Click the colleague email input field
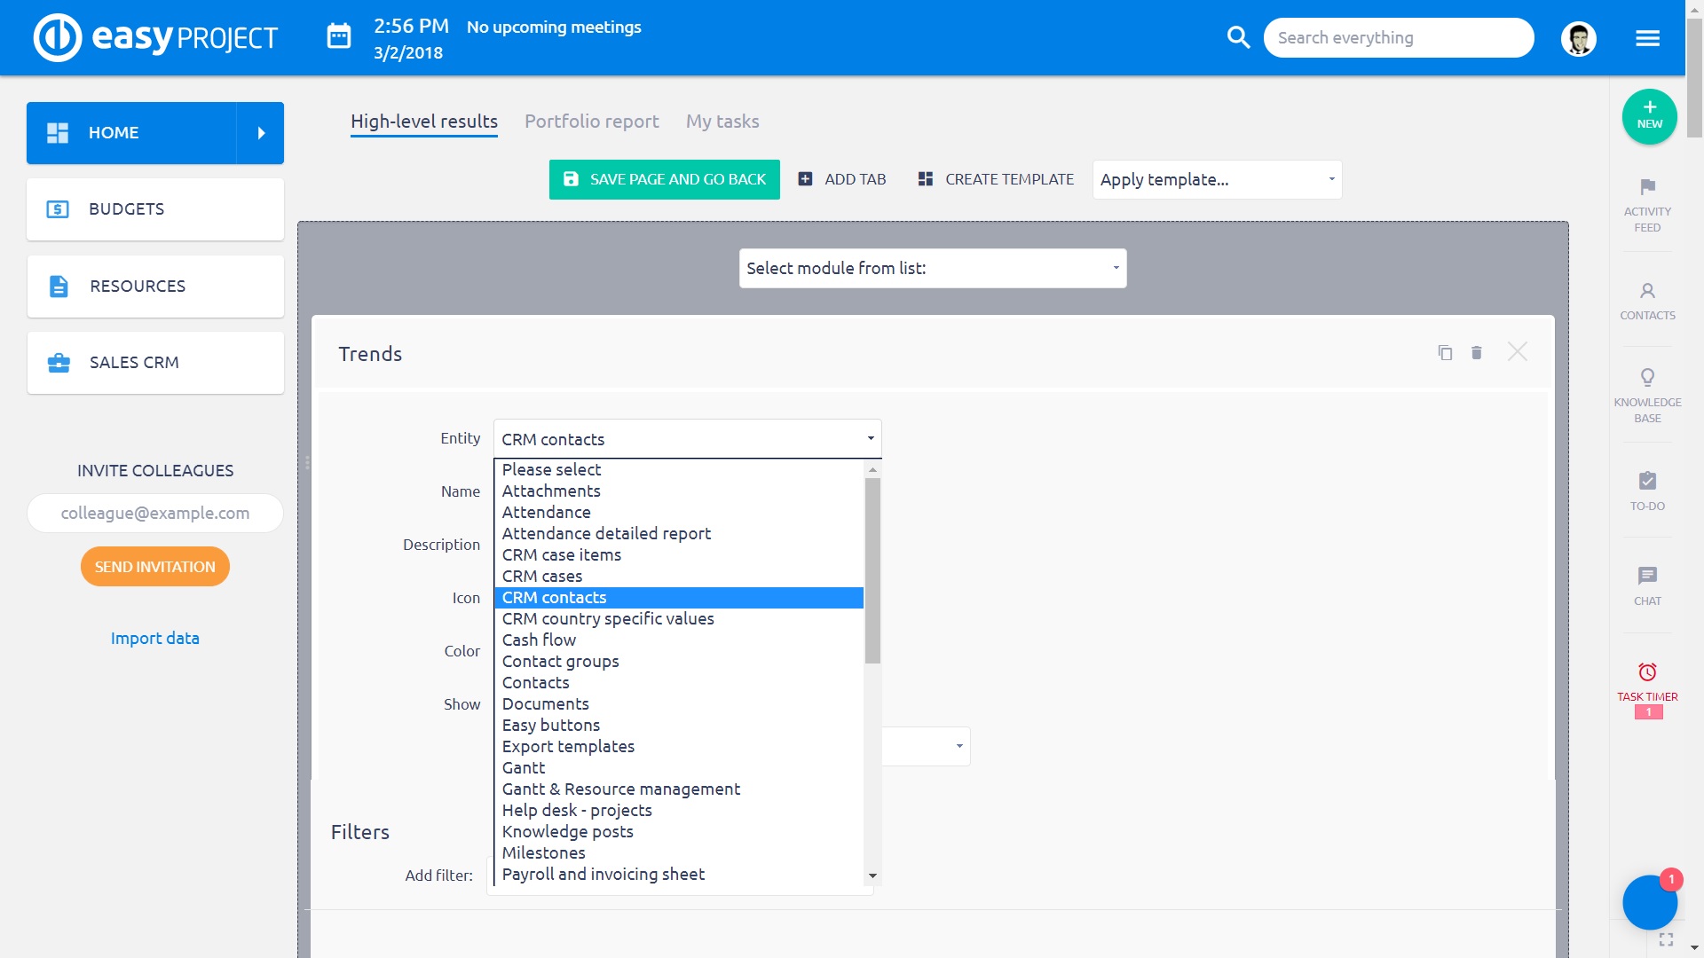This screenshot has width=1704, height=958. pos(154,514)
